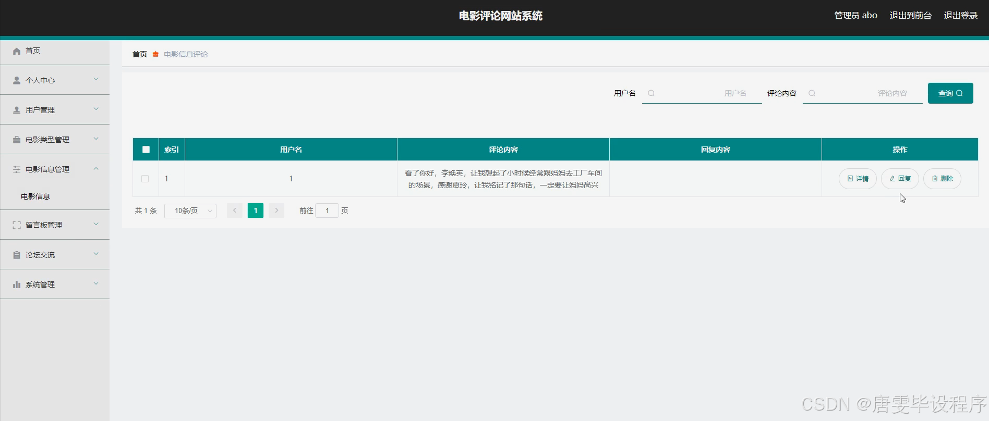The height and width of the screenshot is (421, 989).
Task: Click the 回复 button for the comment
Action: (900, 179)
